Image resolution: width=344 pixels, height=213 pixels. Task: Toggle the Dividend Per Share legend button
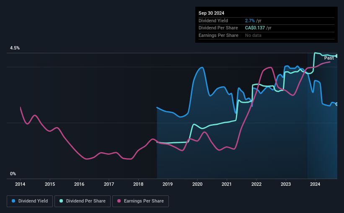(83, 201)
